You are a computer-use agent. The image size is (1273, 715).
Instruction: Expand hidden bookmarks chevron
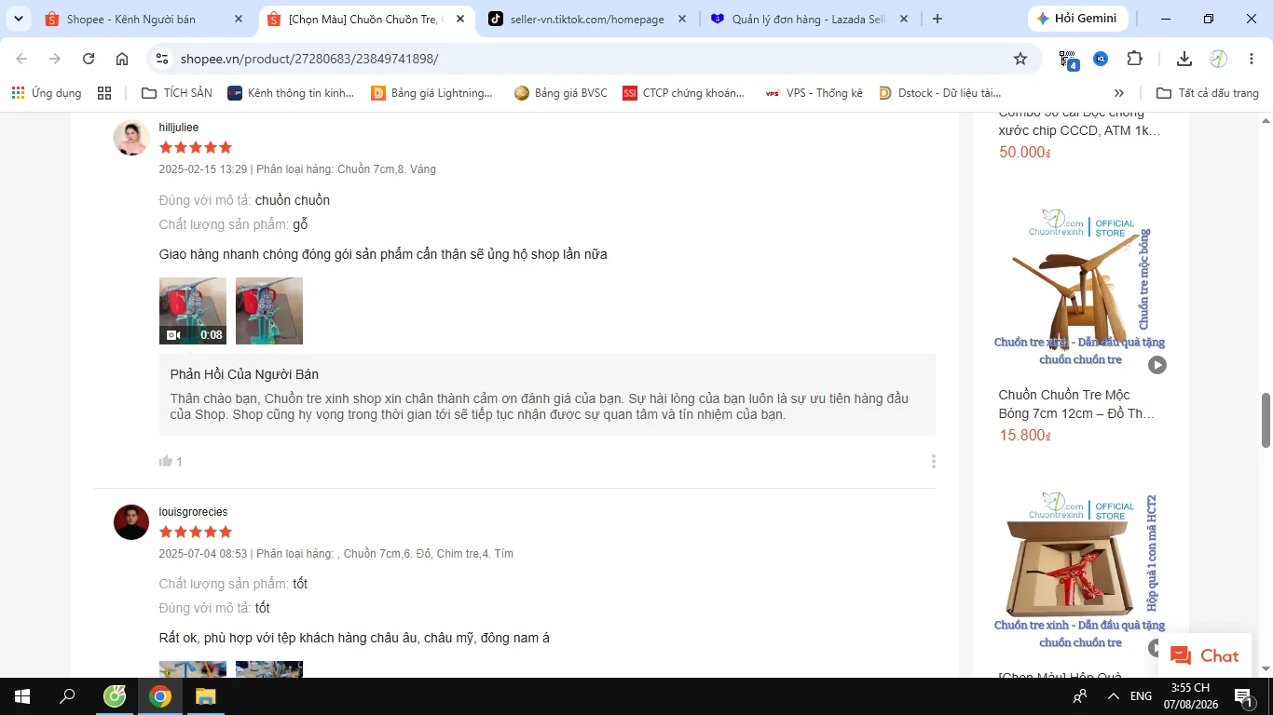coord(1119,93)
